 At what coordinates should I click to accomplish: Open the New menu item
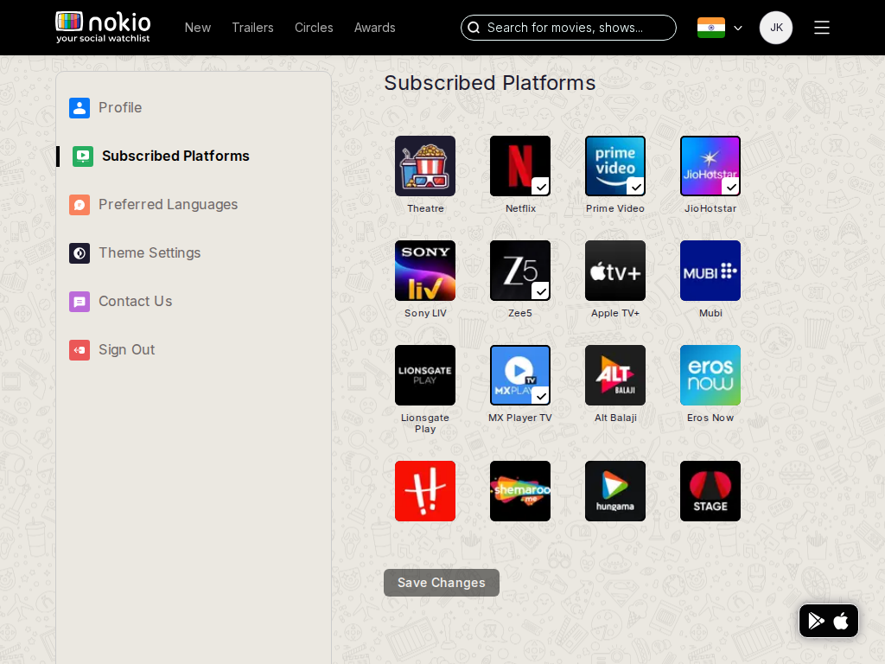click(198, 28)
